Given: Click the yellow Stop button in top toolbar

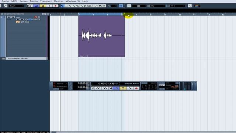Looking at the screenshot, I should (x=43, y=6).
